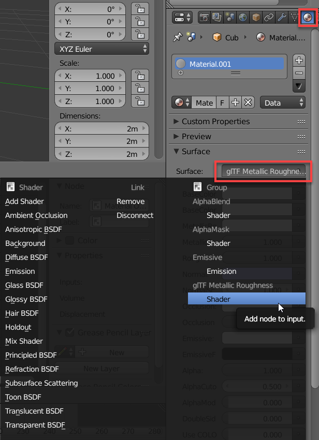This screenshot has height=440, width=319.
Task: Open the XYZ Euler rotation mode dropdown
Action: coord(102,49)
